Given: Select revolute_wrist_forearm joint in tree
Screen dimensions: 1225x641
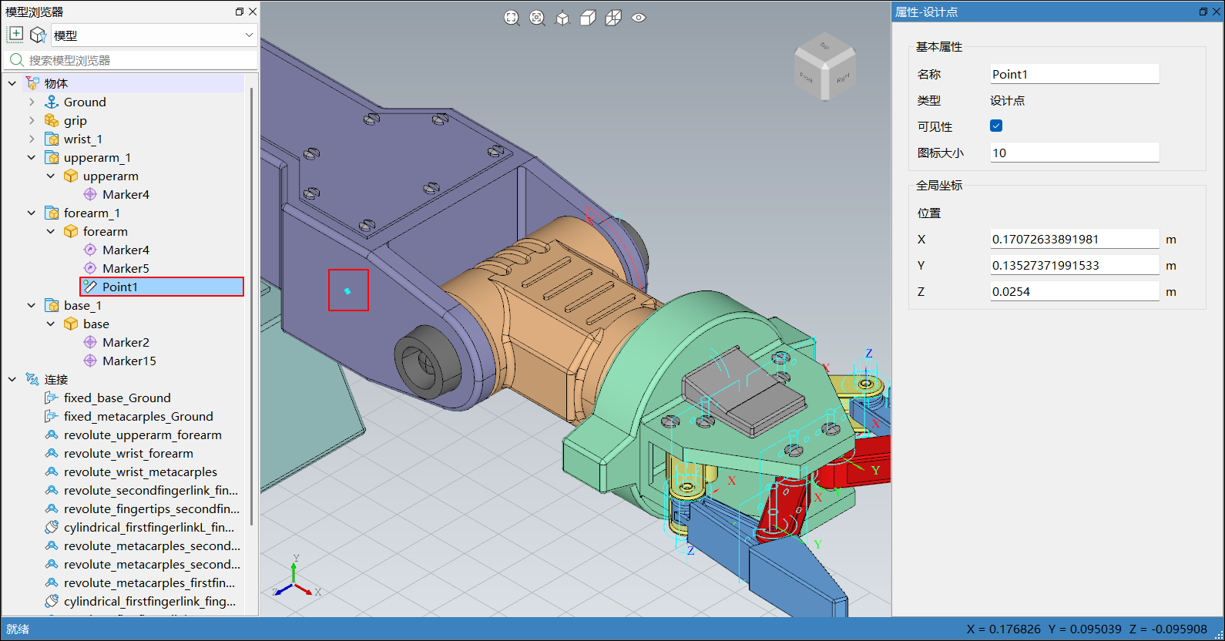Looking at the screenshot, I should point(128,453).
